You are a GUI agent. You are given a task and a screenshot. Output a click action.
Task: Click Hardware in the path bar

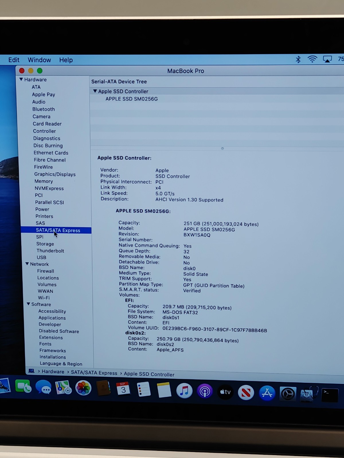point(53,371)
